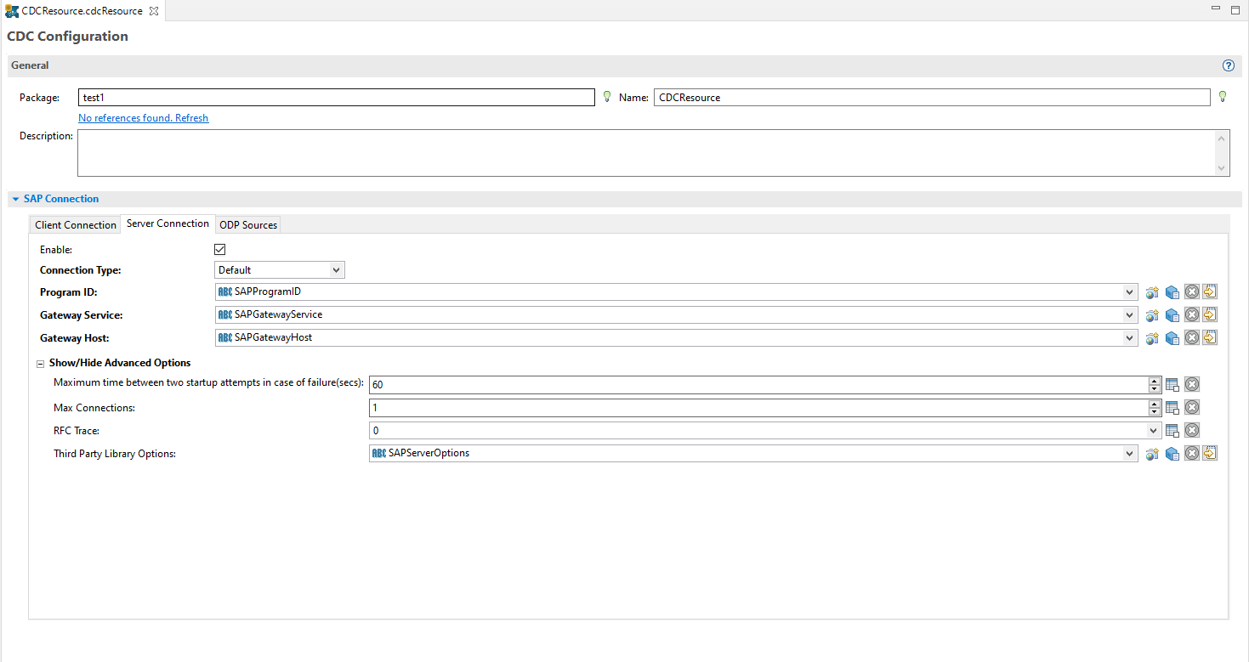
Task: Open property table icon for startup attempts time
Action: pos(1172,385)
